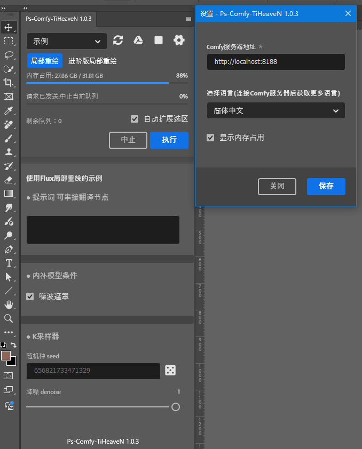Randomize seed with the dice icon

point(170,370)
